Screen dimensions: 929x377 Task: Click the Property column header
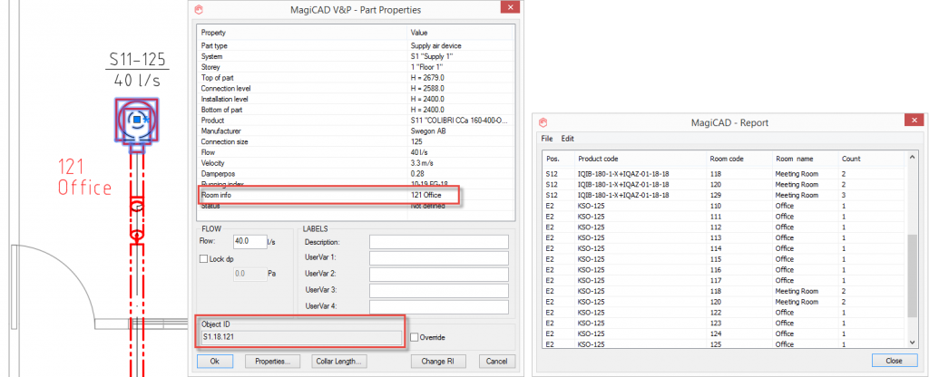click(x=302, y=34)
